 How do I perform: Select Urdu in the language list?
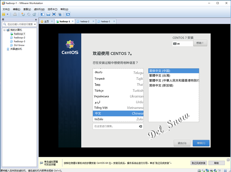118,102
